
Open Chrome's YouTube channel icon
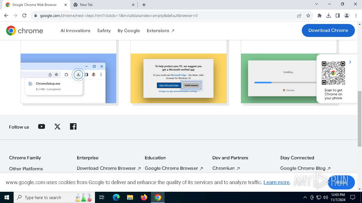pos(42,127)
